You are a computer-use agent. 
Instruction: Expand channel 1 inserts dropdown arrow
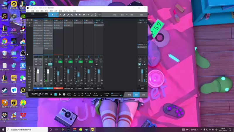(x=40, y=20)
